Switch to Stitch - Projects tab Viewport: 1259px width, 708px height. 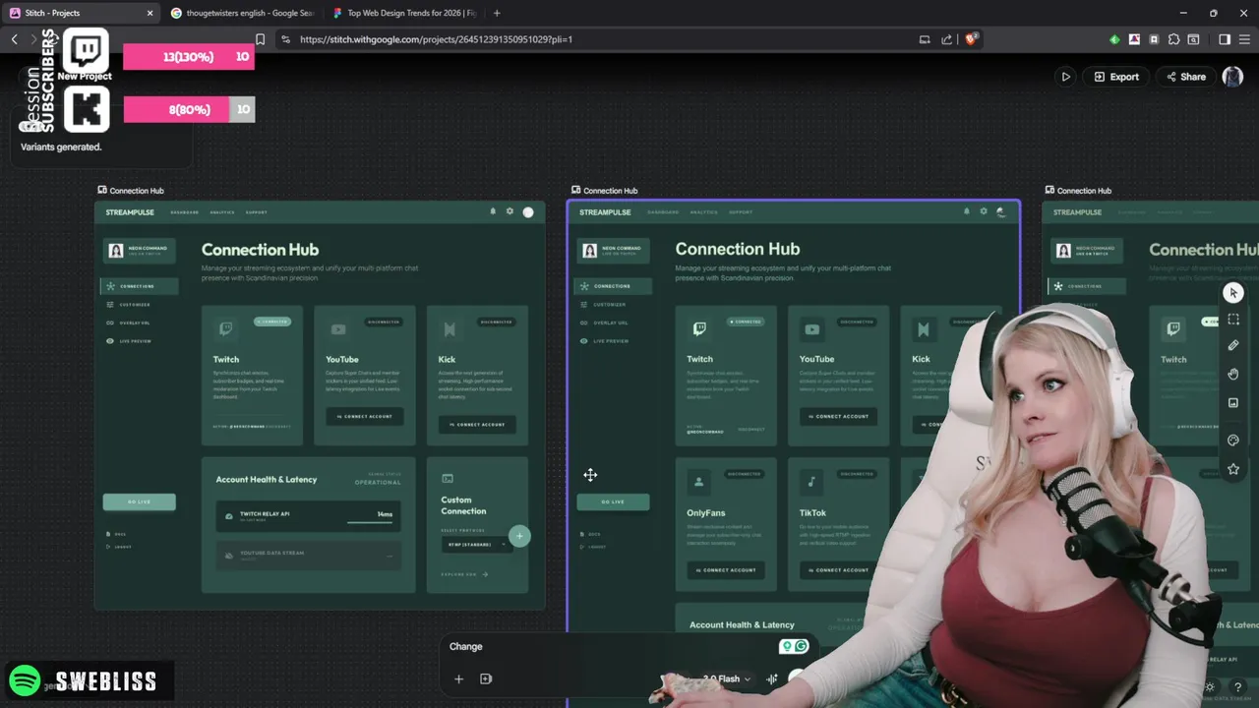pyautogui.click(x=81, y=13)
